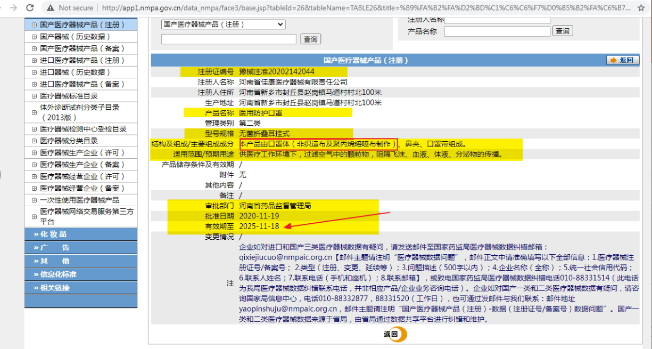This screenshot has height=349, width=652.
Task: Click the approval department 河南省药品监督管理局
Action: [275, 206]
